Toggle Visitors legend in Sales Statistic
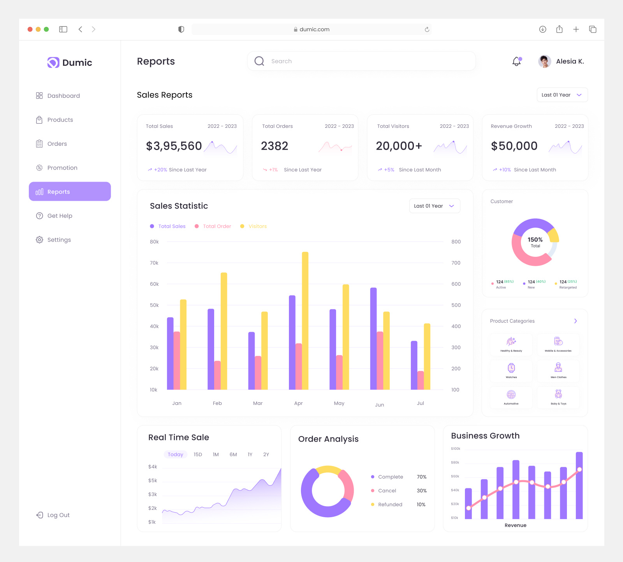 point(253,226)
